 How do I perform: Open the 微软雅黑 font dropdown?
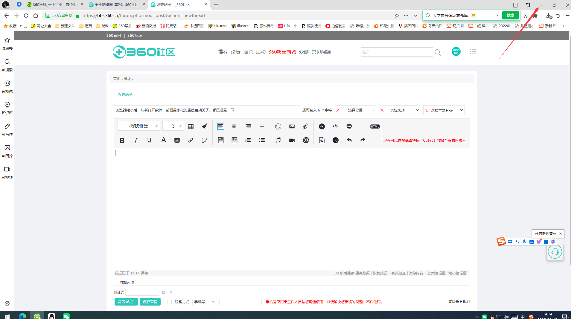click(x=139, y=126)
